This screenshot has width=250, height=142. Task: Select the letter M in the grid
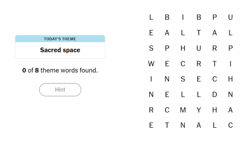tap(183, 110)
